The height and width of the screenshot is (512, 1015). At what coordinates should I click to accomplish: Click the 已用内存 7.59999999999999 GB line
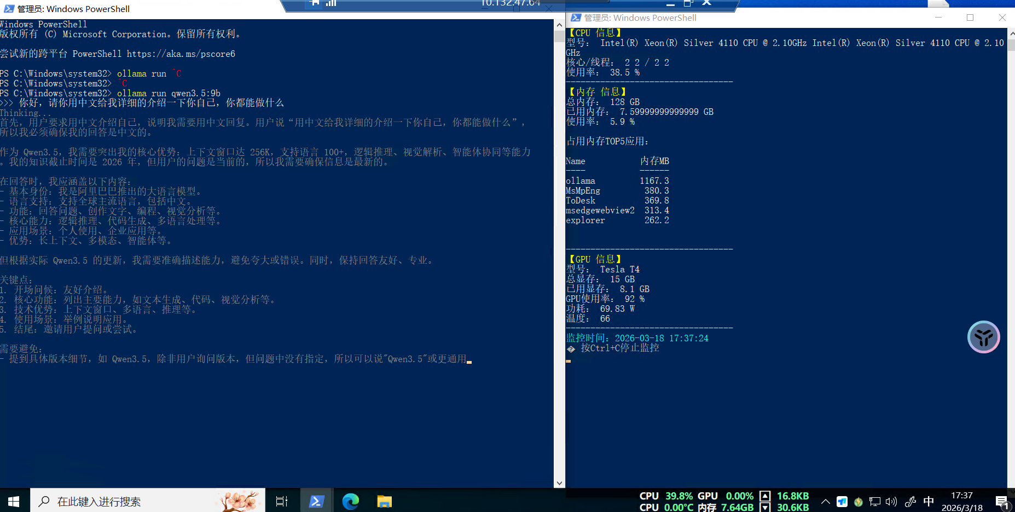640,112
